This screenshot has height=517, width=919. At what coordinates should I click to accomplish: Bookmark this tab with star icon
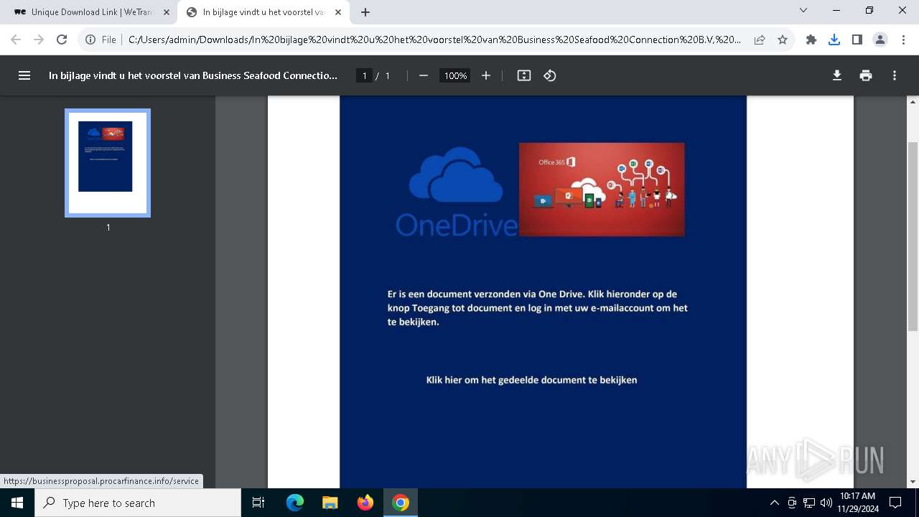click(783, 39)
